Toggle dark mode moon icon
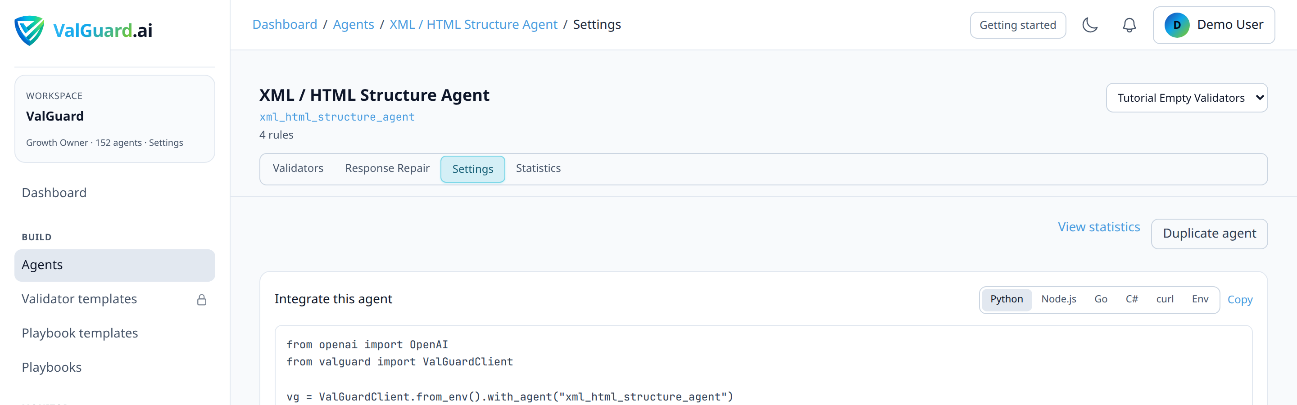The height and width of the screenshot is (405, 1297). (x=1090, y=25)
